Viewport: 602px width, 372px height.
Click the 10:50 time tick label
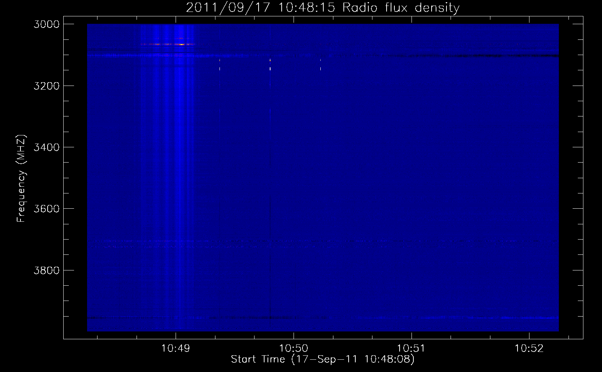[294, 349]
